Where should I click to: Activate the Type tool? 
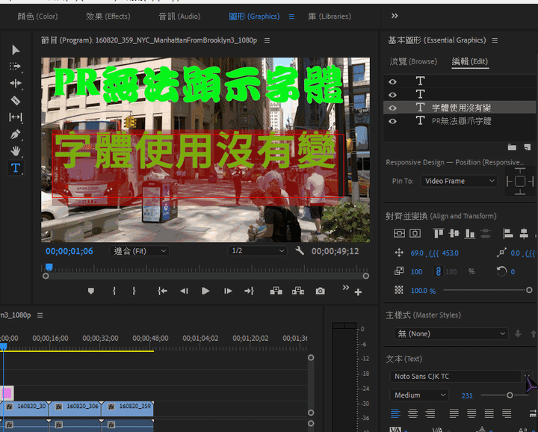point(16,168)
